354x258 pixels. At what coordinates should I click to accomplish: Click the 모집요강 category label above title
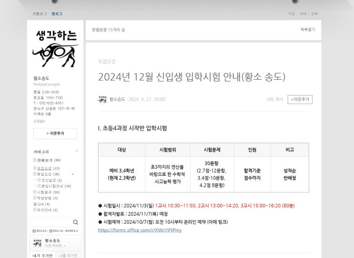tap(107, 61)
